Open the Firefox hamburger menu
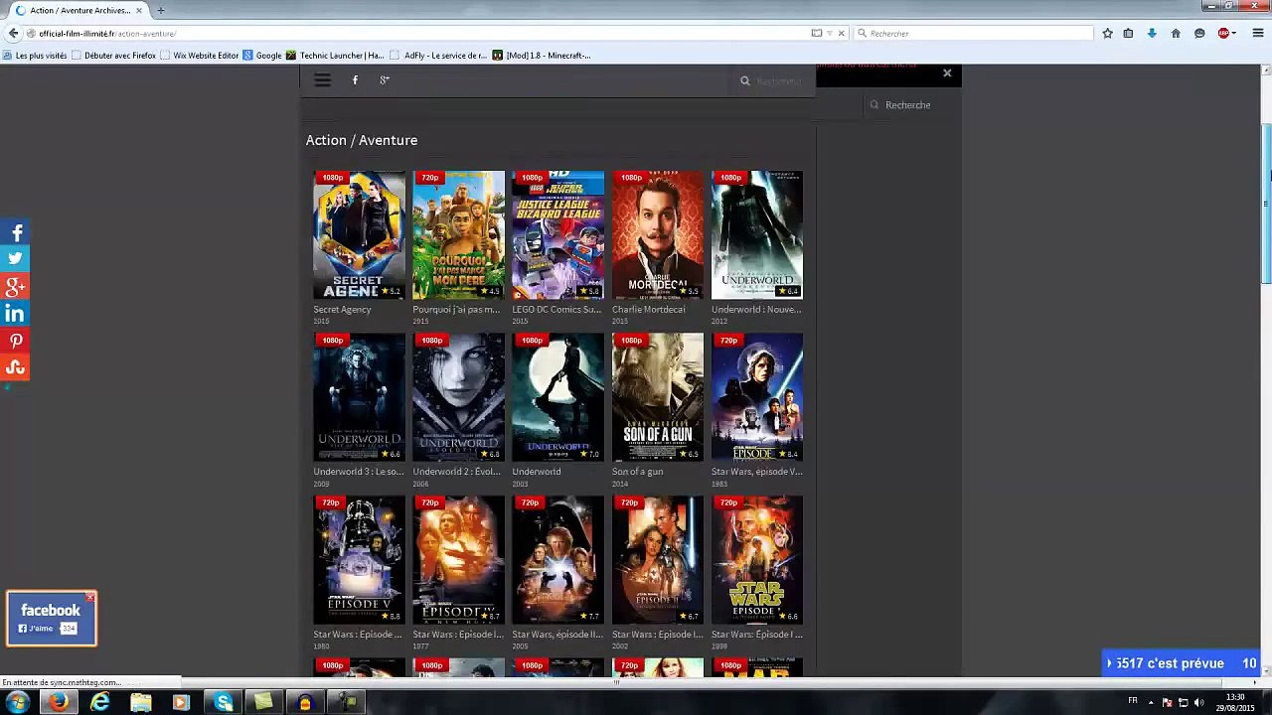 [x=1258, y=33]
